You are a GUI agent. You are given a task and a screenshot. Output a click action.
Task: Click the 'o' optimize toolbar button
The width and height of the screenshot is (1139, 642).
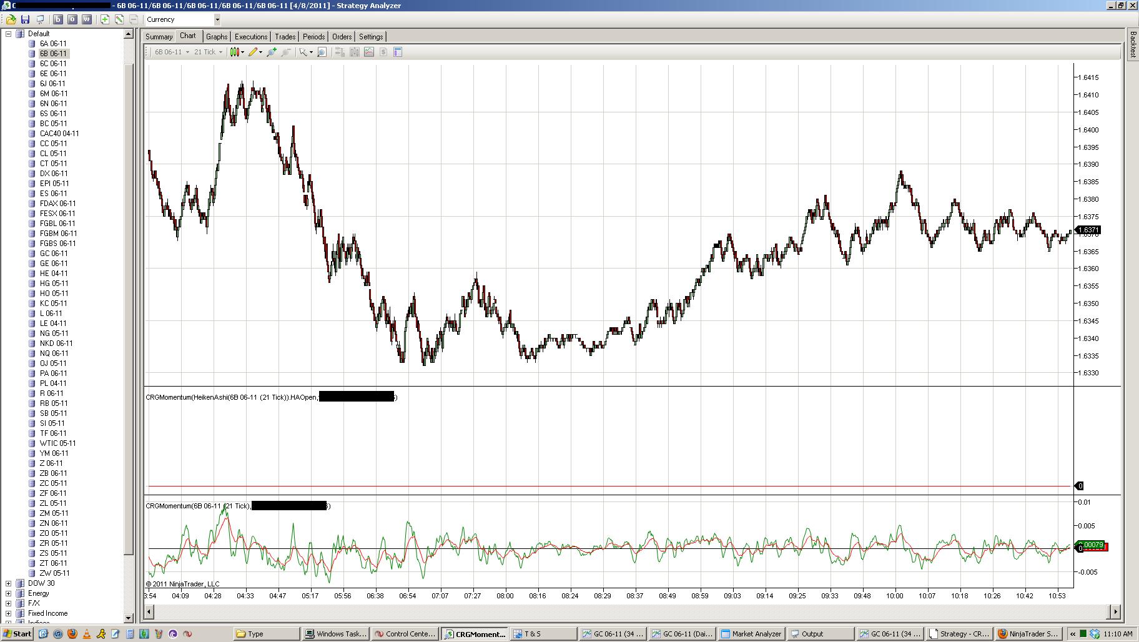tap(72, 19)
